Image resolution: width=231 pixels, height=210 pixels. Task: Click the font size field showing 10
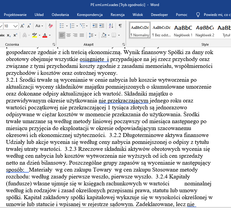tap(8, 26)
